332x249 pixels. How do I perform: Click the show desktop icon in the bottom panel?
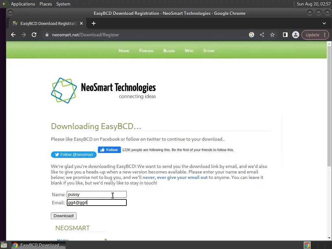[4, 245]
